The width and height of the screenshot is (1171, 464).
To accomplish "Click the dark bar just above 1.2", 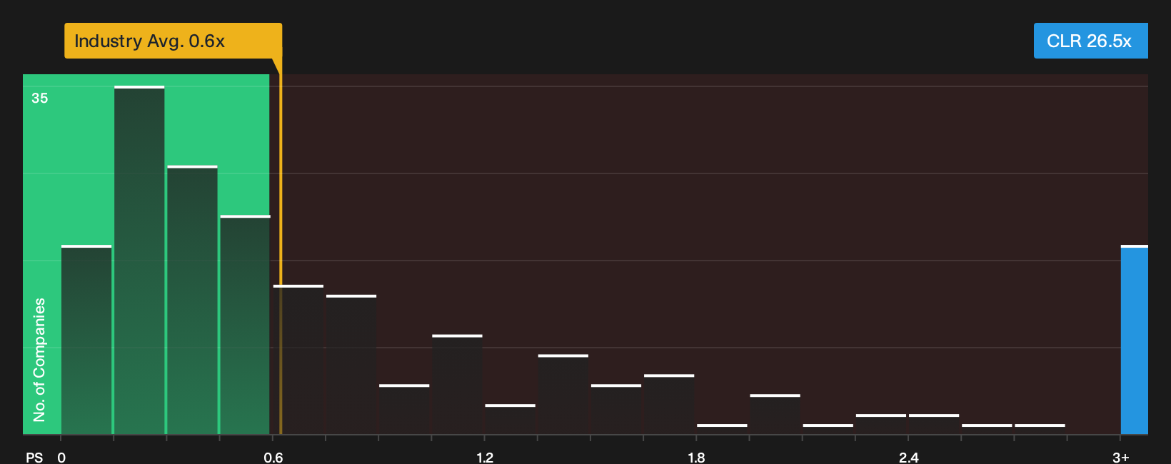I will [x=510, y=419].
